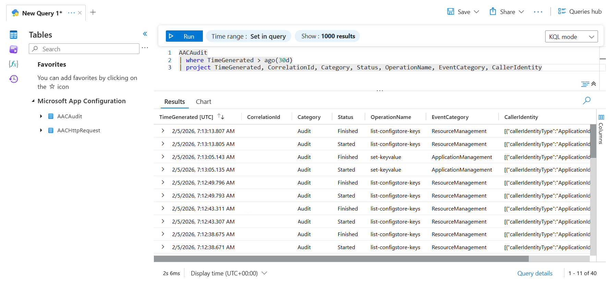611x284 pixels.
Task: Open the Query history clock icon
Action: click(x=13, y=79)
